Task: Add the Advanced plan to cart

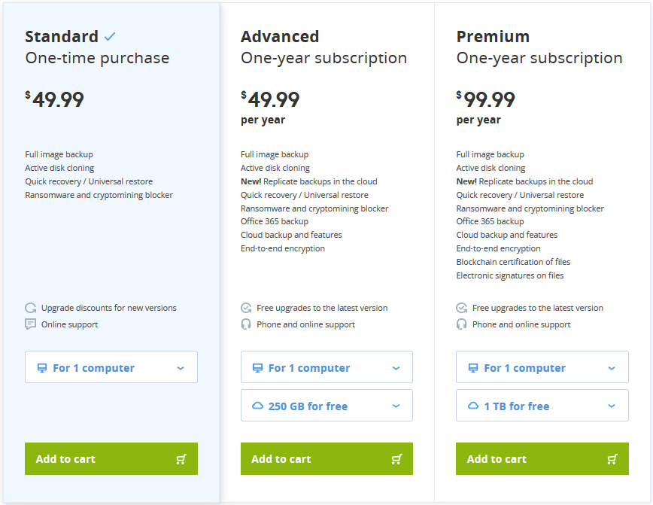Action: pyautogui.click(x=326, y=459)
